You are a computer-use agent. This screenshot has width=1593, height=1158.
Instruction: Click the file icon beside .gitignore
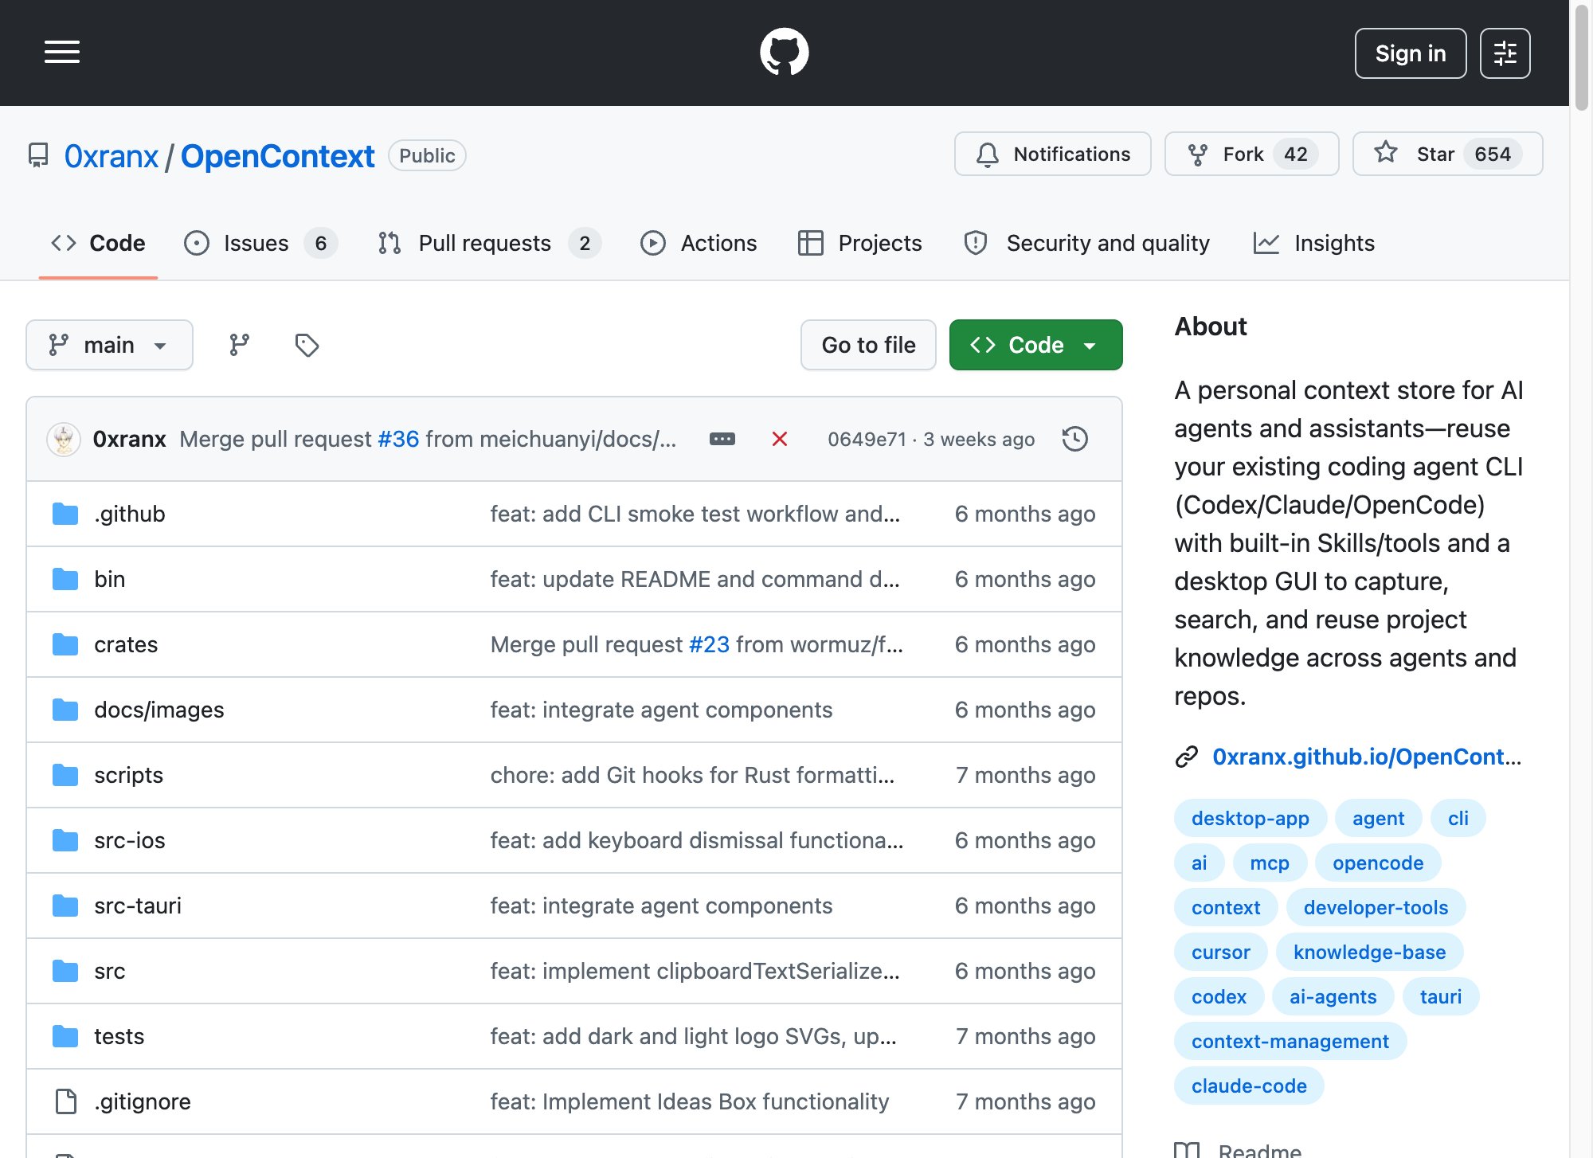(x=65, y=1101)
